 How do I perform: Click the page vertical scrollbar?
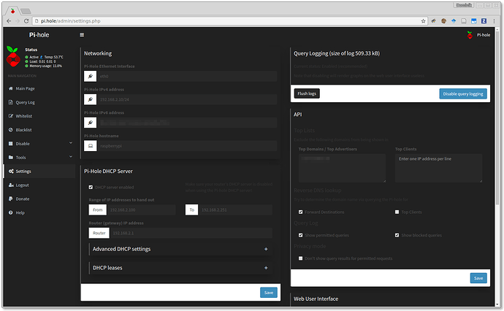(x=497, y=118)
